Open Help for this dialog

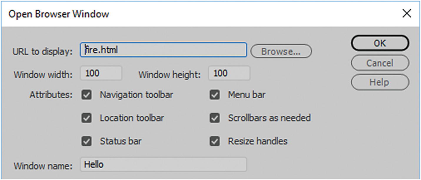[380, 82]
